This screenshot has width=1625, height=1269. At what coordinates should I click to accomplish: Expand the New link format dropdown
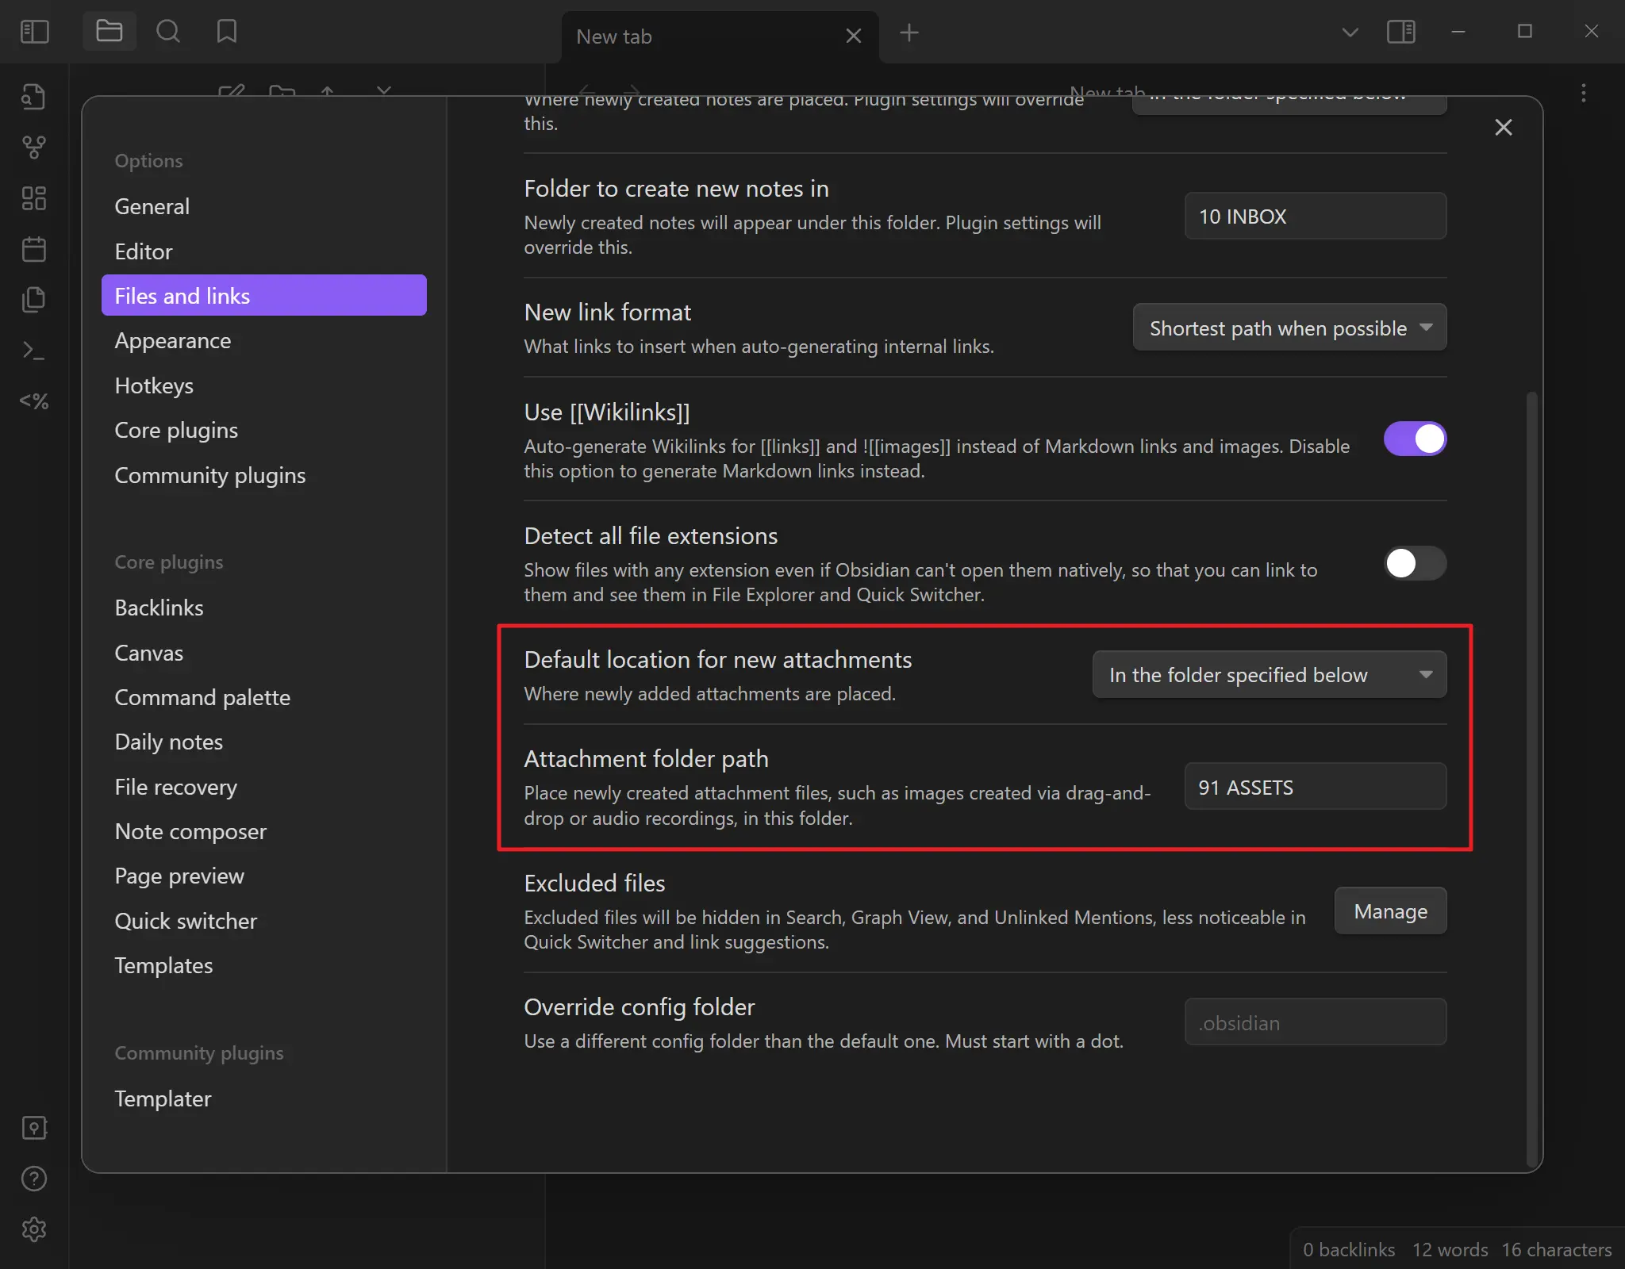[1289, 328]
